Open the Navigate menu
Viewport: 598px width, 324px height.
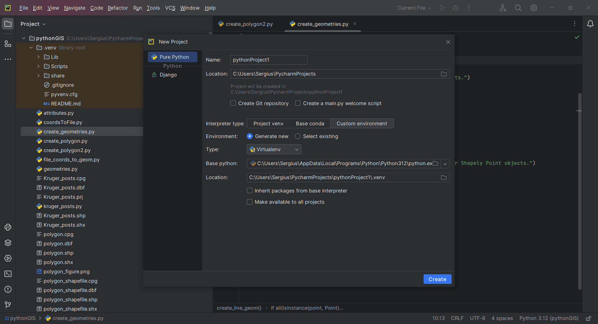(x=75, y=8)
